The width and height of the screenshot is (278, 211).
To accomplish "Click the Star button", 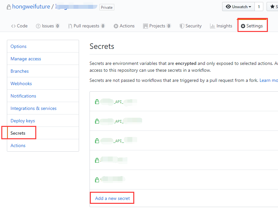I will (x=272, y=7).
